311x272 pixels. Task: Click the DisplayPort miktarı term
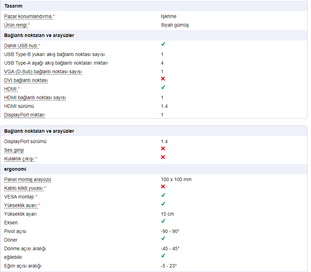(x=25, y=115)
